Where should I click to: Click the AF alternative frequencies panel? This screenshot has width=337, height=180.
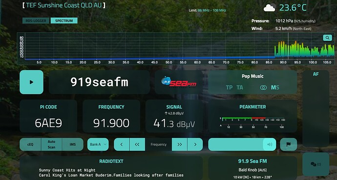[316, 109]
